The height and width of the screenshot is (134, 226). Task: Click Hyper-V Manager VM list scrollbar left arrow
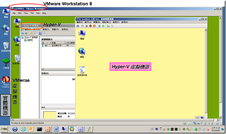click(43, 69)
